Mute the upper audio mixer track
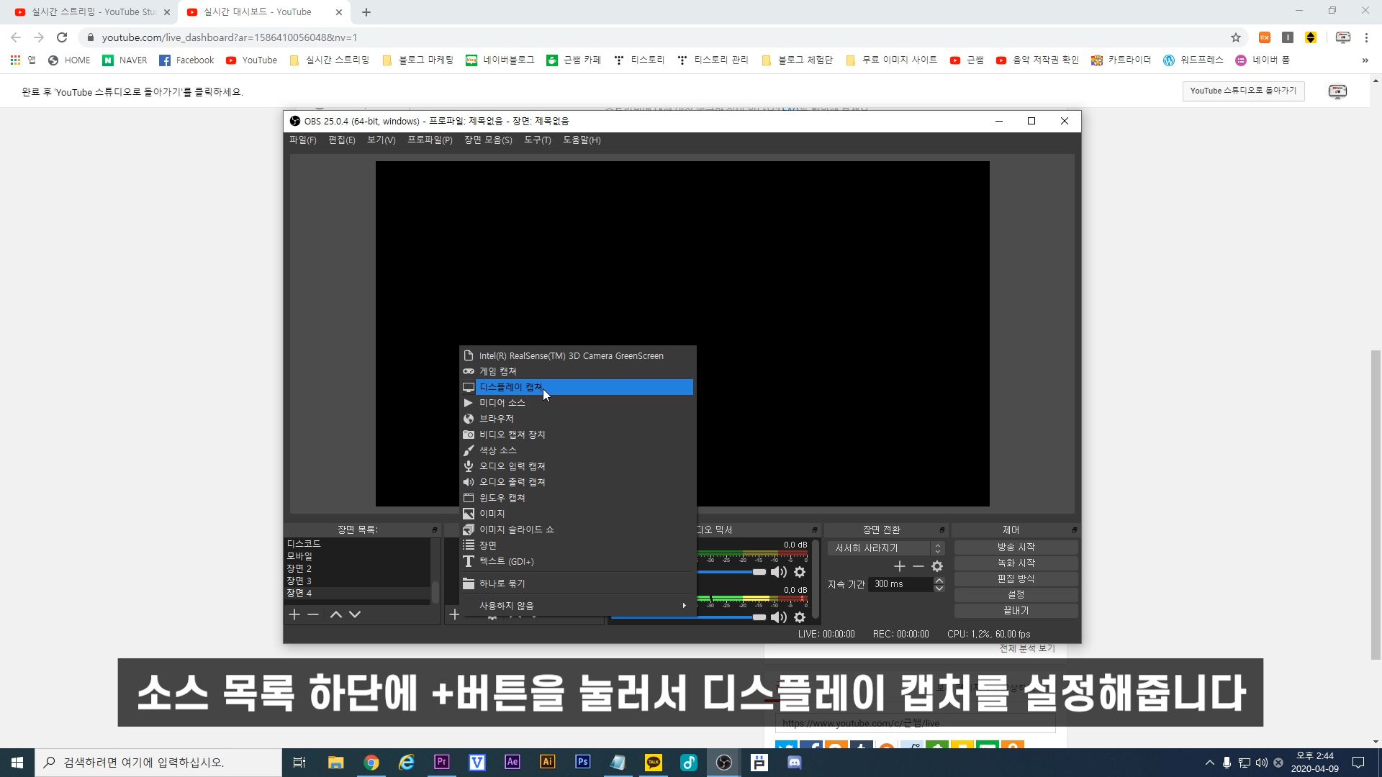Screen dimensions: 1382x777 (x=778, y=572)
